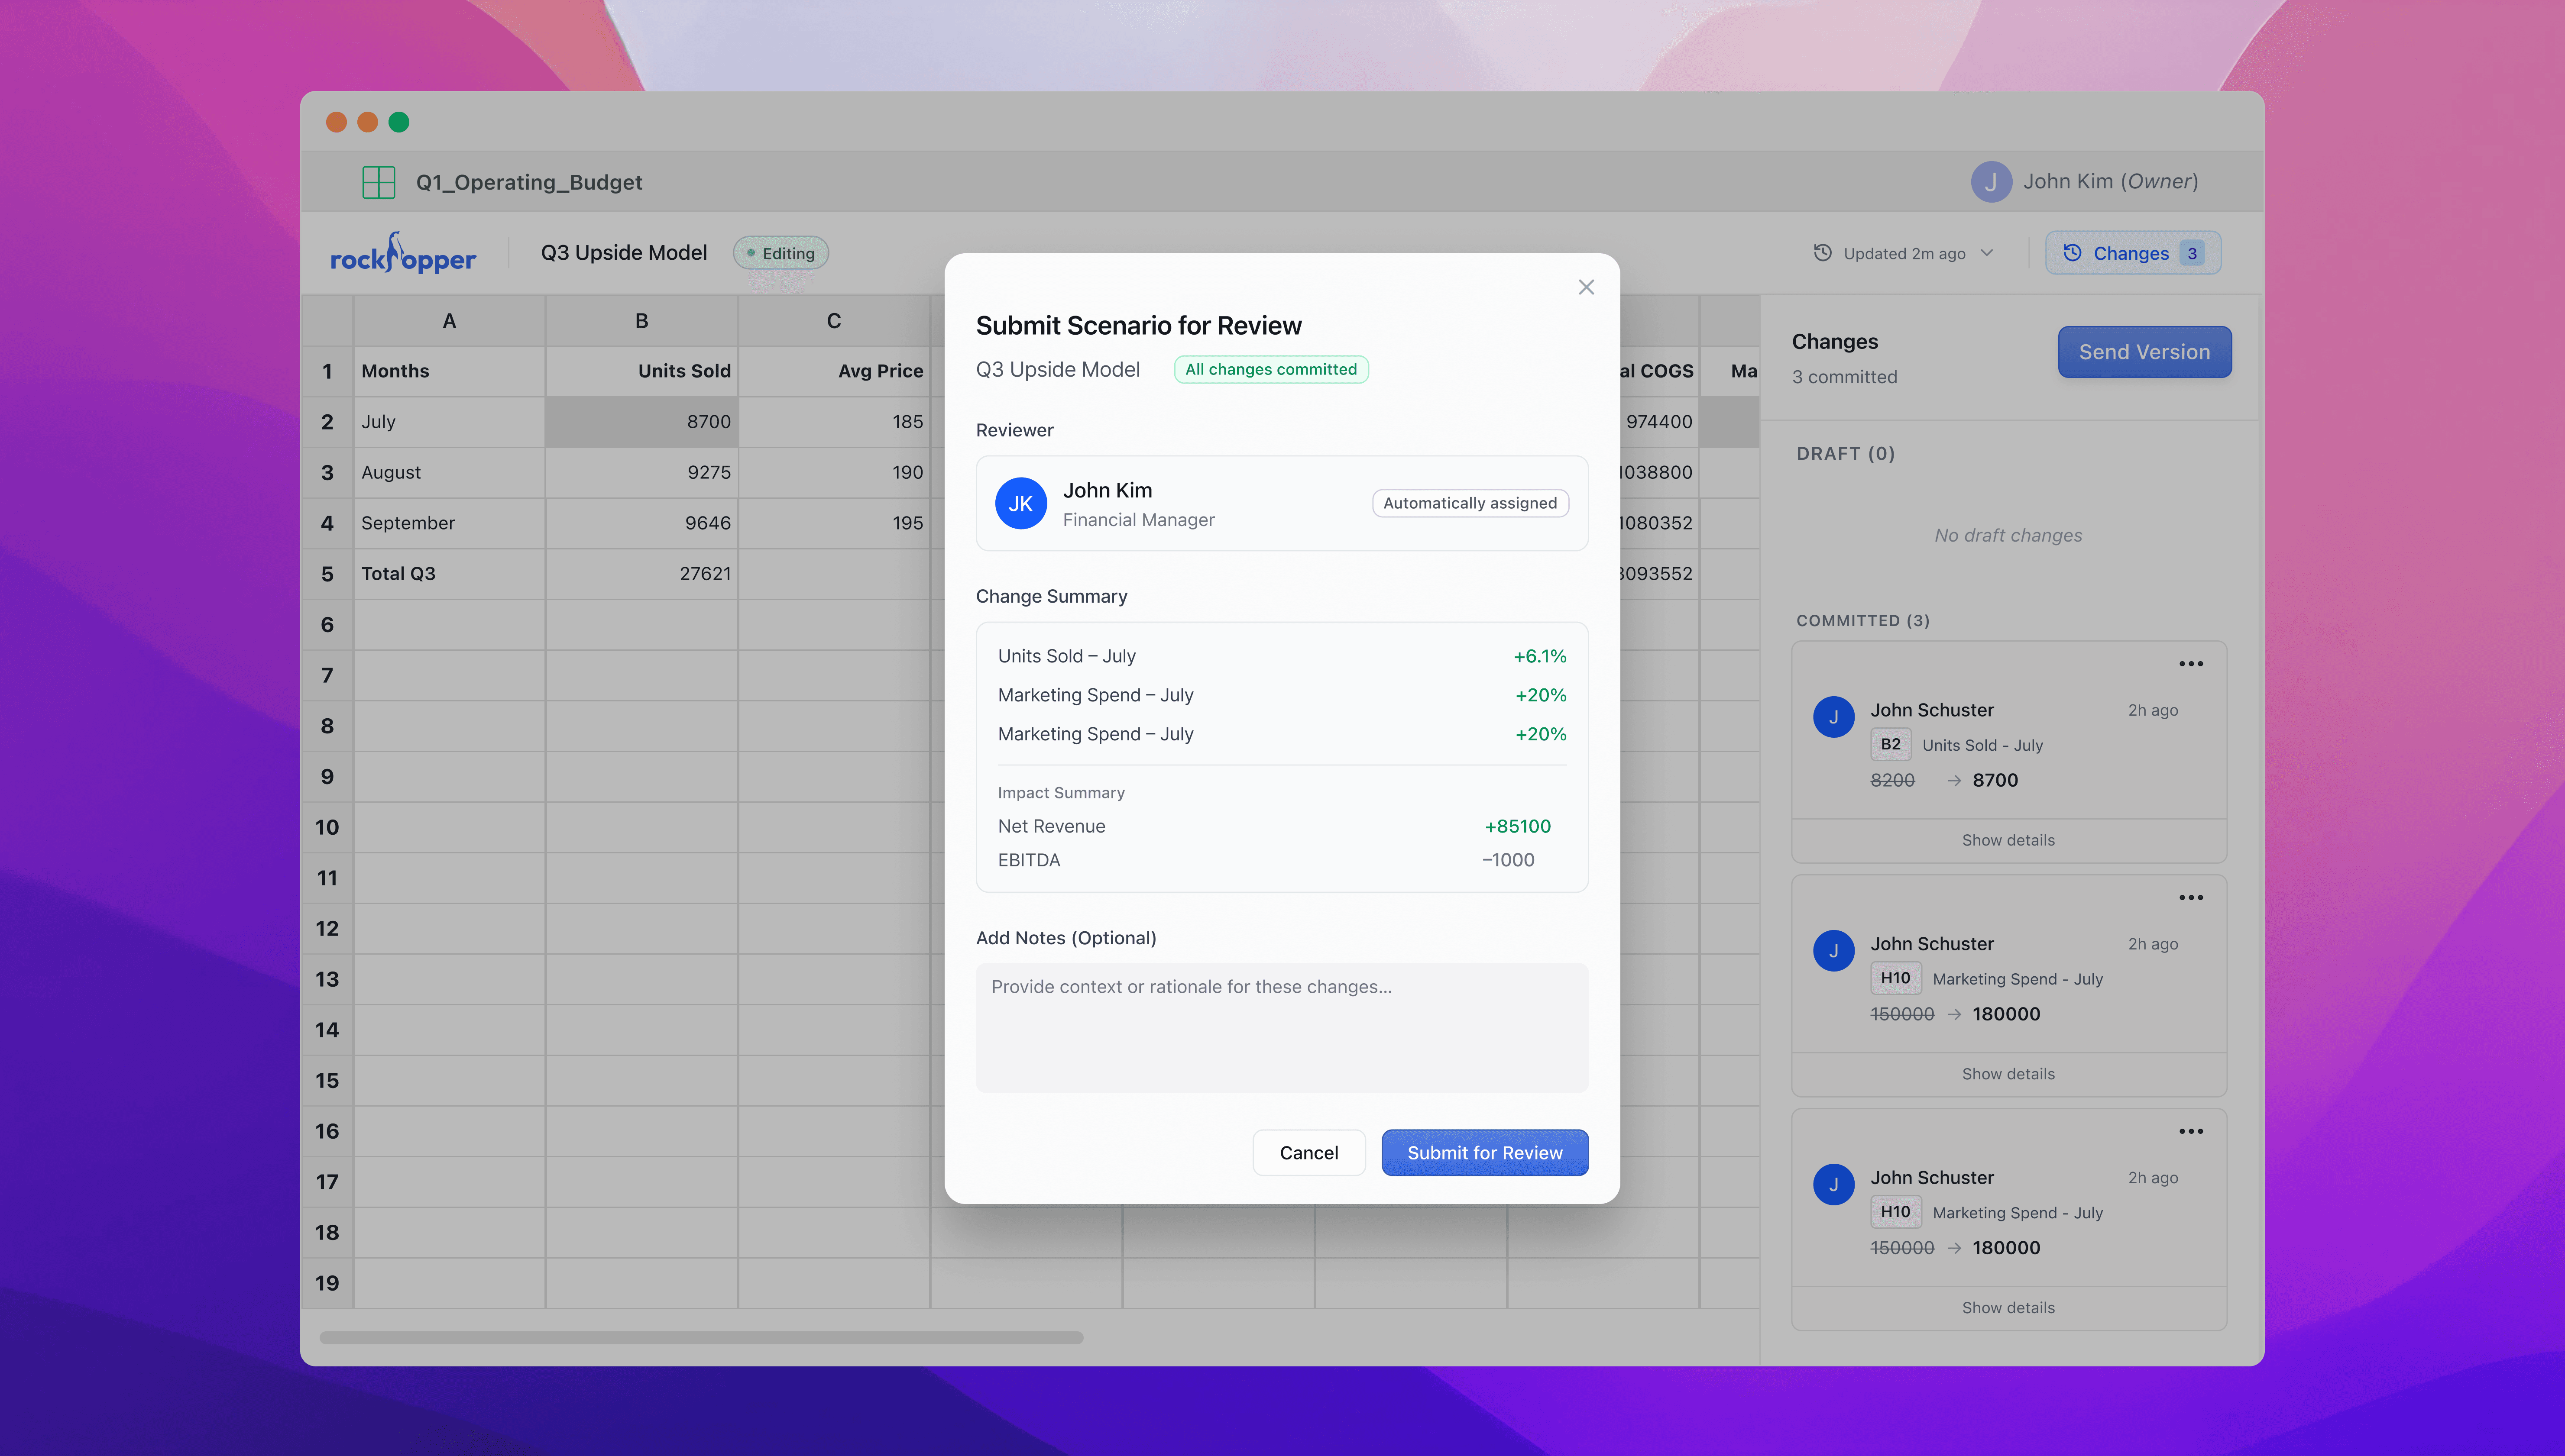This screenshot has height=1456, width=2565.
Task: Open the three-dot menu on the Units Sold change
Action: click(x=2191, y=664)
